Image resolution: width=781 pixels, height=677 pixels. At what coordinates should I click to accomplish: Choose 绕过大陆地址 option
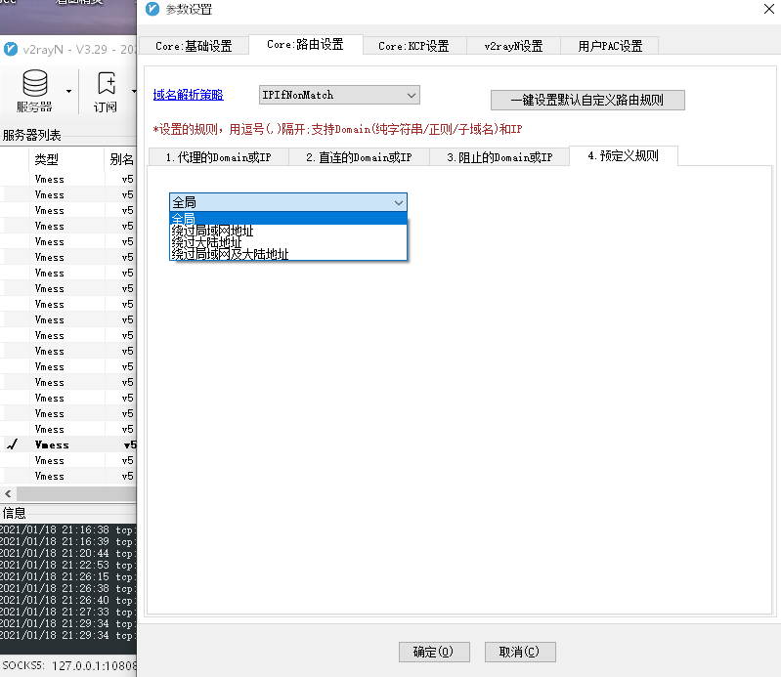tap(207, 242)
